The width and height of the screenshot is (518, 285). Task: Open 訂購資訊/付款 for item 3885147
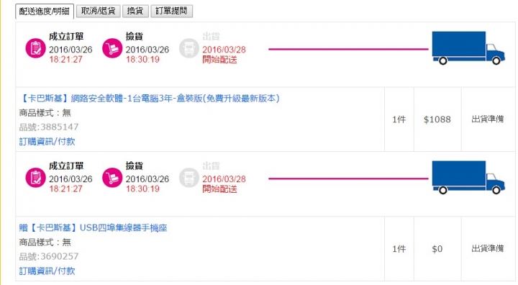click(x=47, y=142)
